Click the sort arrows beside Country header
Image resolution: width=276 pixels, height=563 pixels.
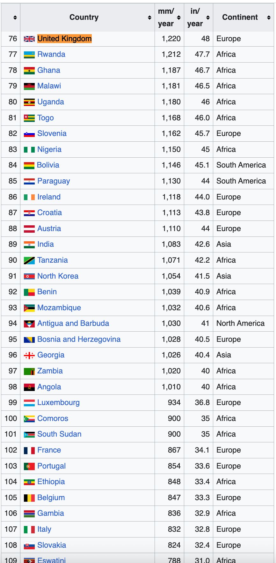[x=150, y=17]
